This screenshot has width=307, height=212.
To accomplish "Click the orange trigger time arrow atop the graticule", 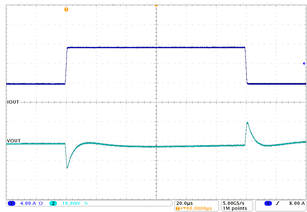I will point(156,6).
